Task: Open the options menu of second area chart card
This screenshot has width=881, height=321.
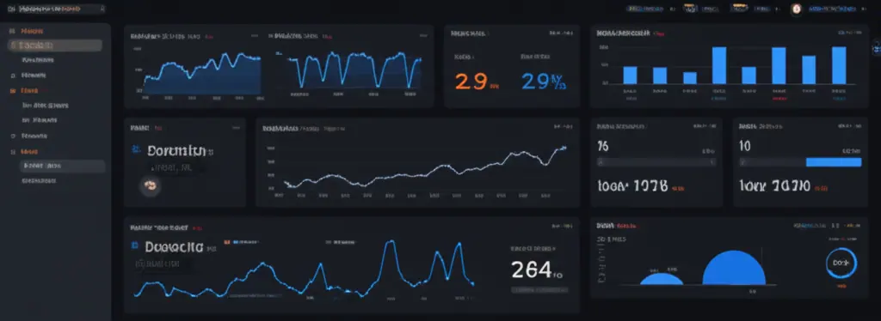Action: point(424,35)
